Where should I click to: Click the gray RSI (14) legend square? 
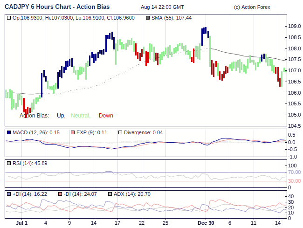(9, 163)
